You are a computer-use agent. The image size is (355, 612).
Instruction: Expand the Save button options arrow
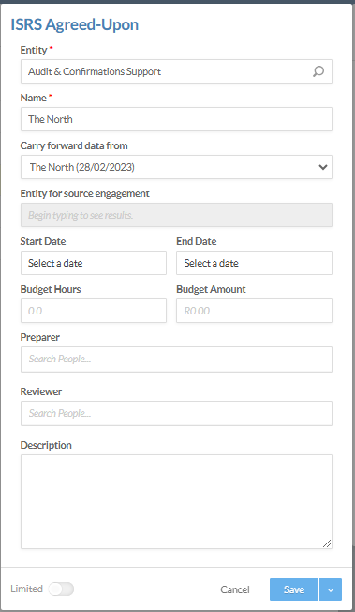tap(331, 589)
